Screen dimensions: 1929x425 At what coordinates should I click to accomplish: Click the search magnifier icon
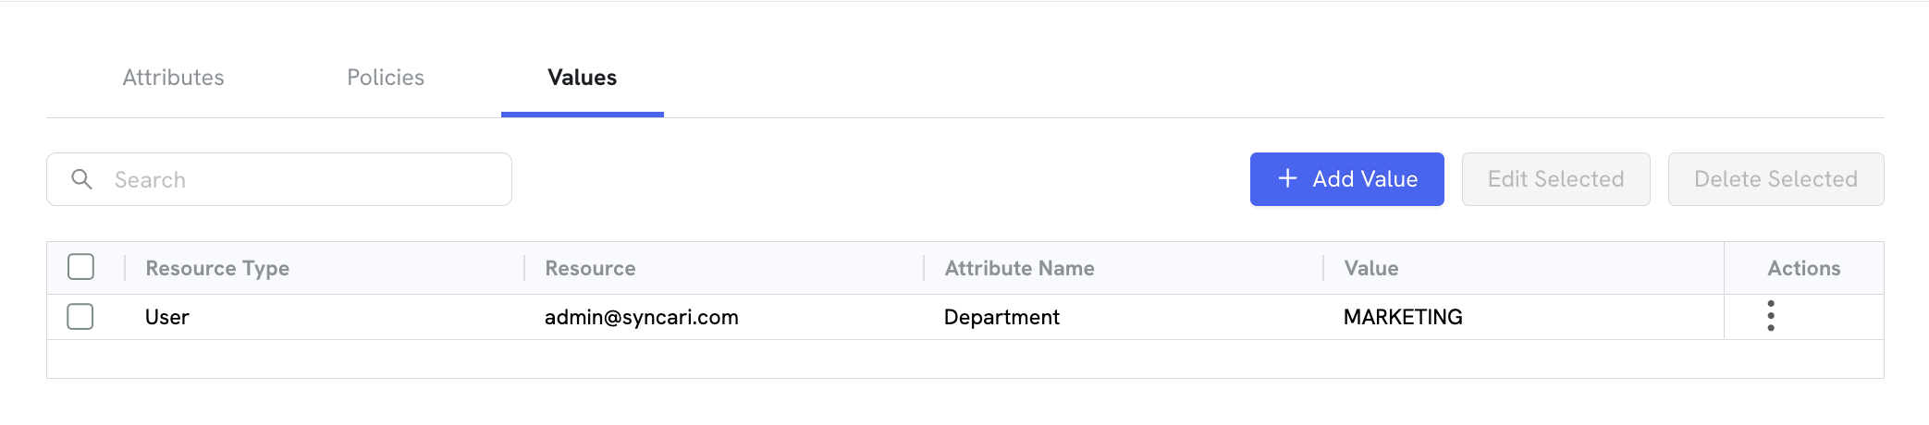(x=82, y=179)
